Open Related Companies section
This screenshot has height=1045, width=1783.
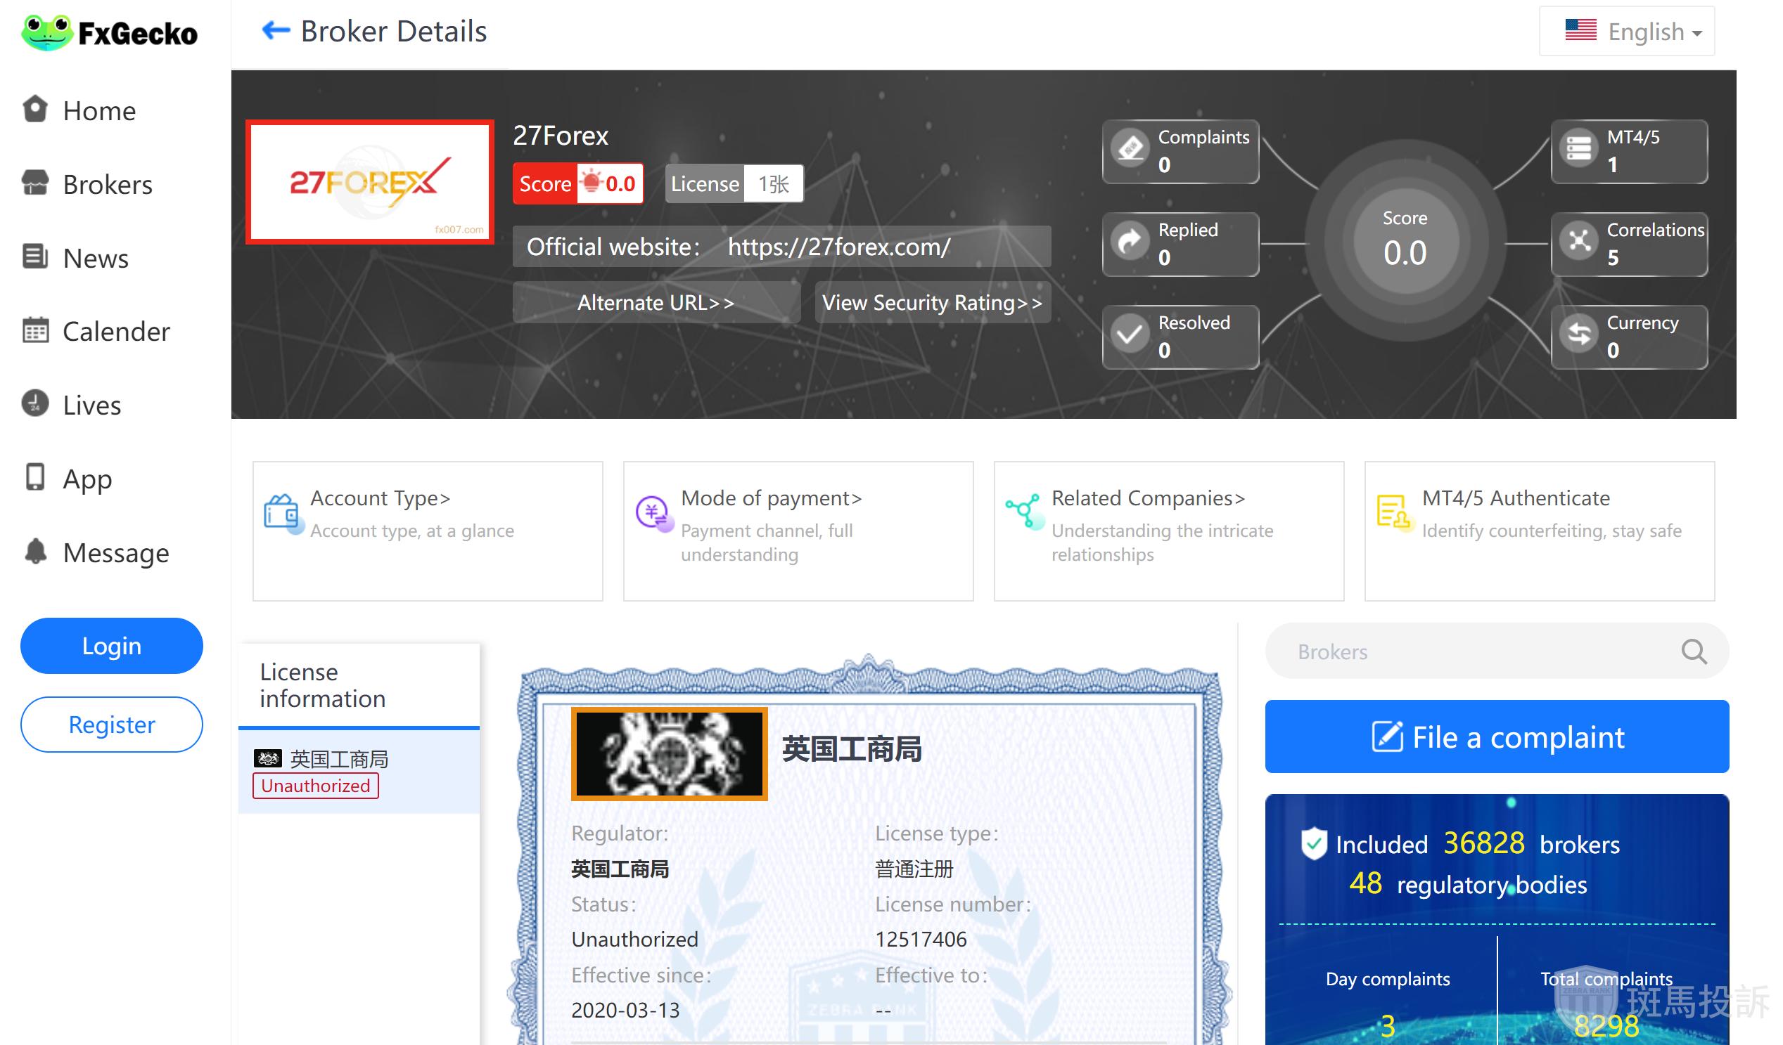pos(1147,498)
